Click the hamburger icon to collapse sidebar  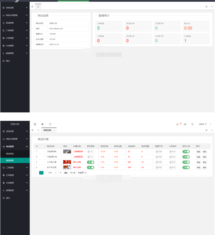(35, 124)
